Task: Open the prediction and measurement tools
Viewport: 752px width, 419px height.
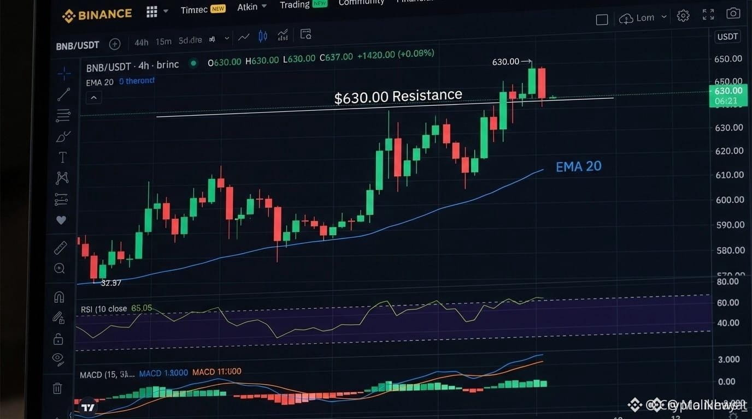Action: [x=61, y=199]
